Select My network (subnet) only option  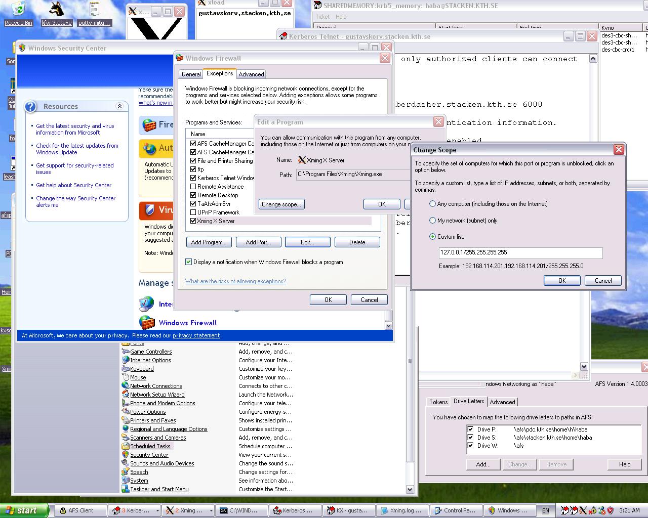[432, 221]
